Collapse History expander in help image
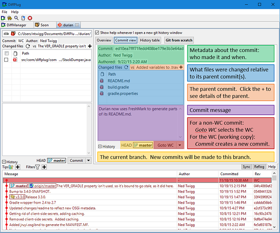The height and width of the screenshot is (233, 280). click(100, 146)
